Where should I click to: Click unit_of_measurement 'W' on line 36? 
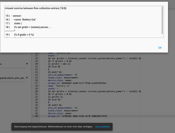coord(62,108)
